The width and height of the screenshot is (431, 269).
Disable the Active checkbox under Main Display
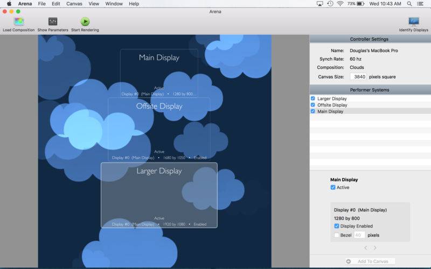coord(333,187)
